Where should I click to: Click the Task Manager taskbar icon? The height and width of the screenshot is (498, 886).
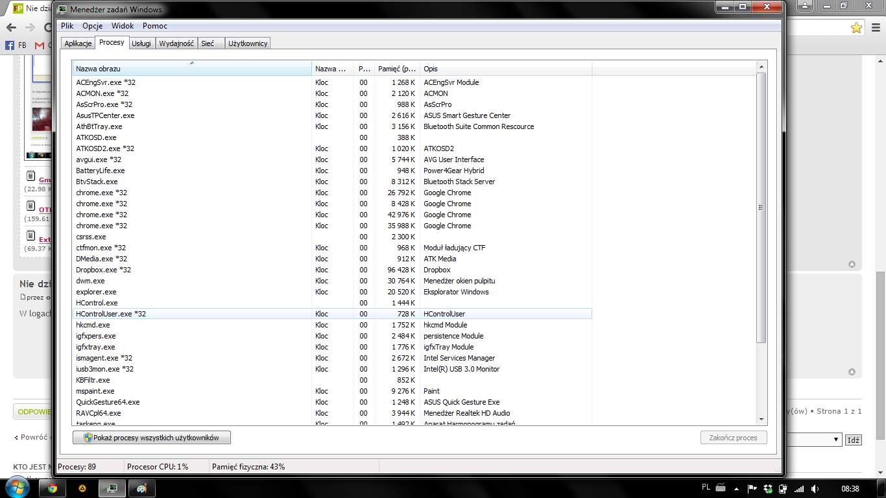112,488
